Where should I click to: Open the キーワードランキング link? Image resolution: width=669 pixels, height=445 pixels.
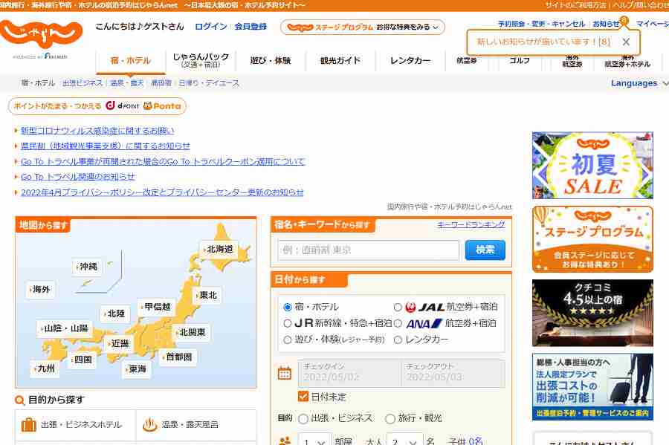click(471, 224)
